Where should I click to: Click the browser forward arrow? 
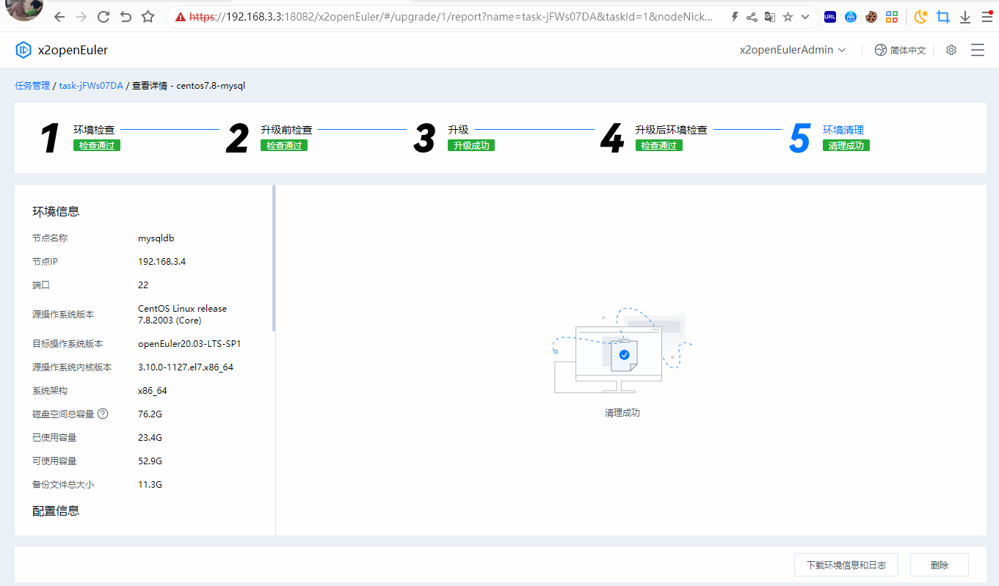click(x=81, y=16)
